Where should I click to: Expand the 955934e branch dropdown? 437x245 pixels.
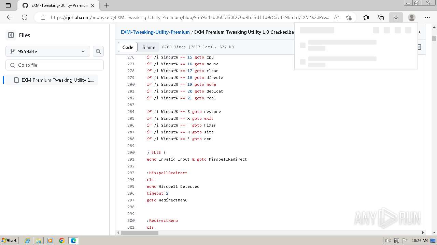(x=48, y=51)
